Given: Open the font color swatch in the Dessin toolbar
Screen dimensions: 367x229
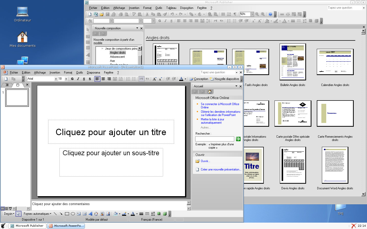Looking at the screenshot, I should [133, 214].
